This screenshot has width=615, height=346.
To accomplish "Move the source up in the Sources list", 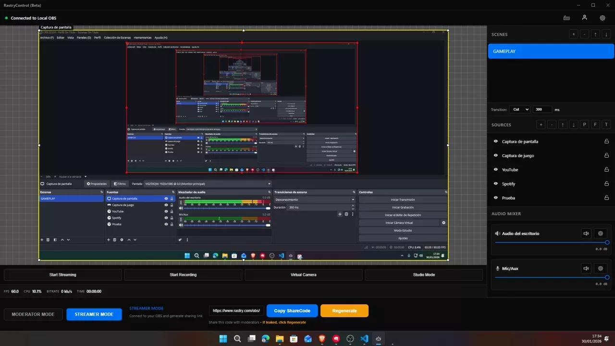I will coord(563,124).
